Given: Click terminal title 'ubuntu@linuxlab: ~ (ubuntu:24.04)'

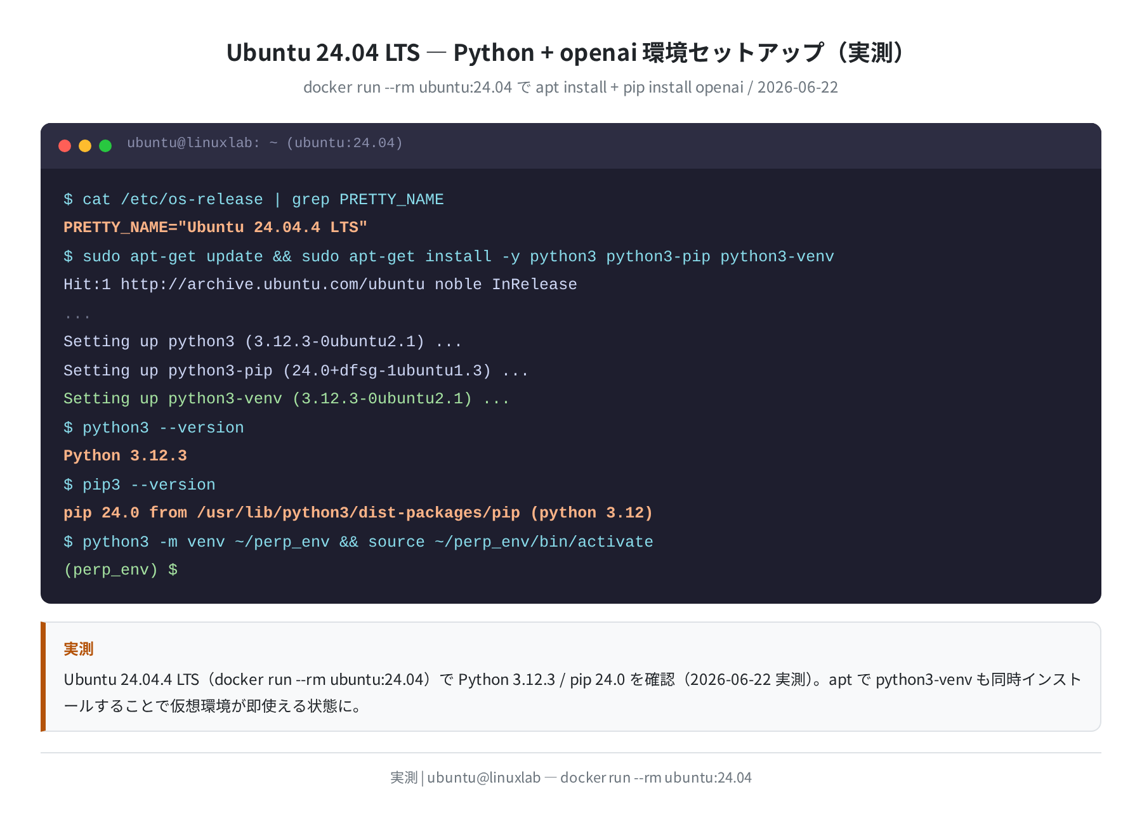Looking at the screenshot, I should (265, 143).
